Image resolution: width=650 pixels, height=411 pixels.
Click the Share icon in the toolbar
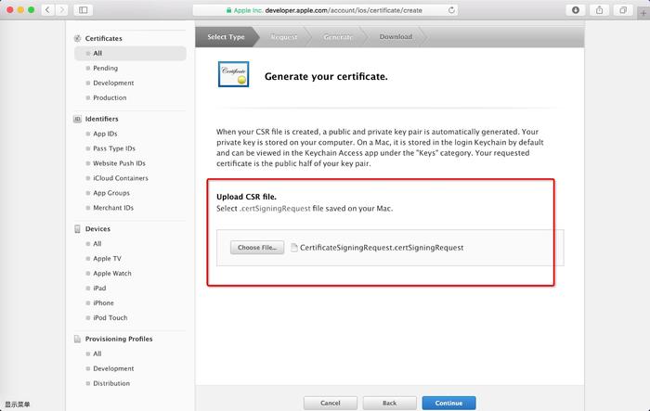(600, 9)
